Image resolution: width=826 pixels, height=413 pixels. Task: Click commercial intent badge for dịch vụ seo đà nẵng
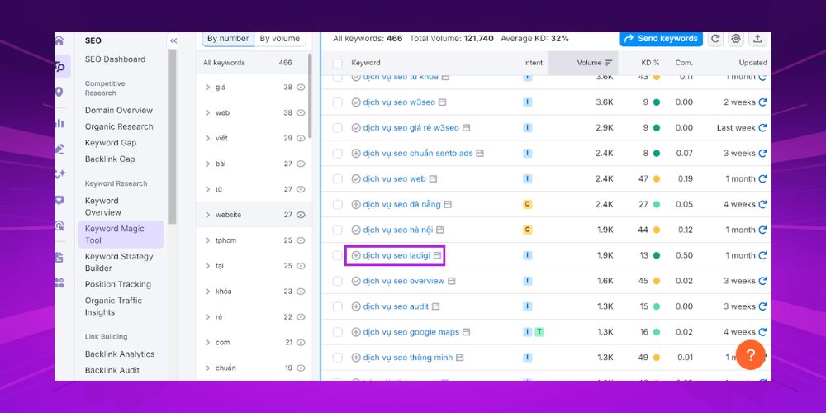coord(527,204)
